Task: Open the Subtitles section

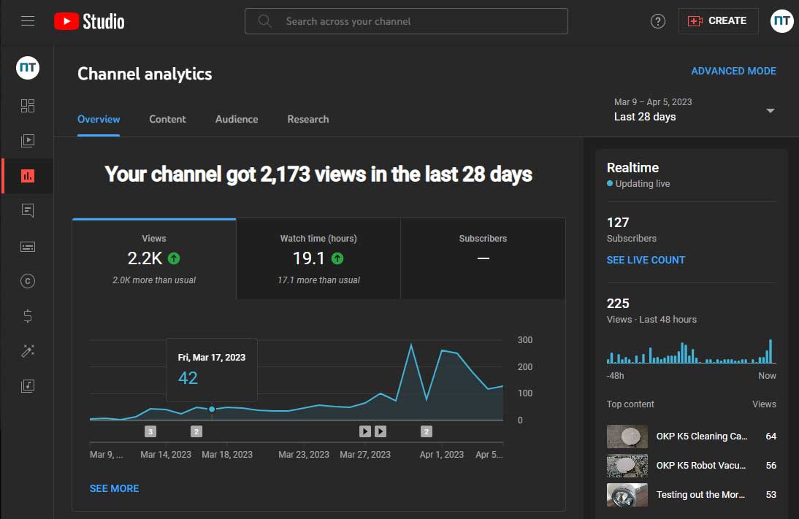Action: [x=28, y=246]
